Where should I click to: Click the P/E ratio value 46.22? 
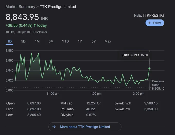[91, 109]
